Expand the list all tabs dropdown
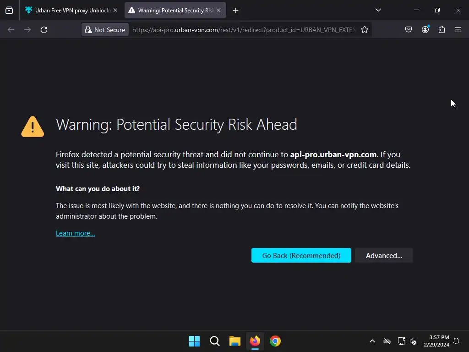The height and width of the screenshot is (352, 469). (378, 10)
